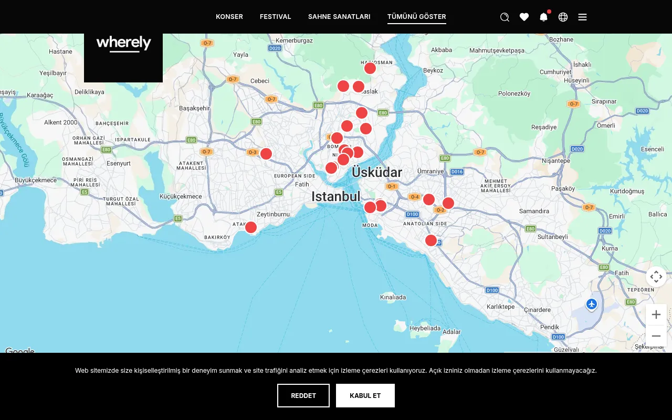The width and height of the screenshot is (672, 420).
Task: Open the language globe icon
Action: [563, 17]
